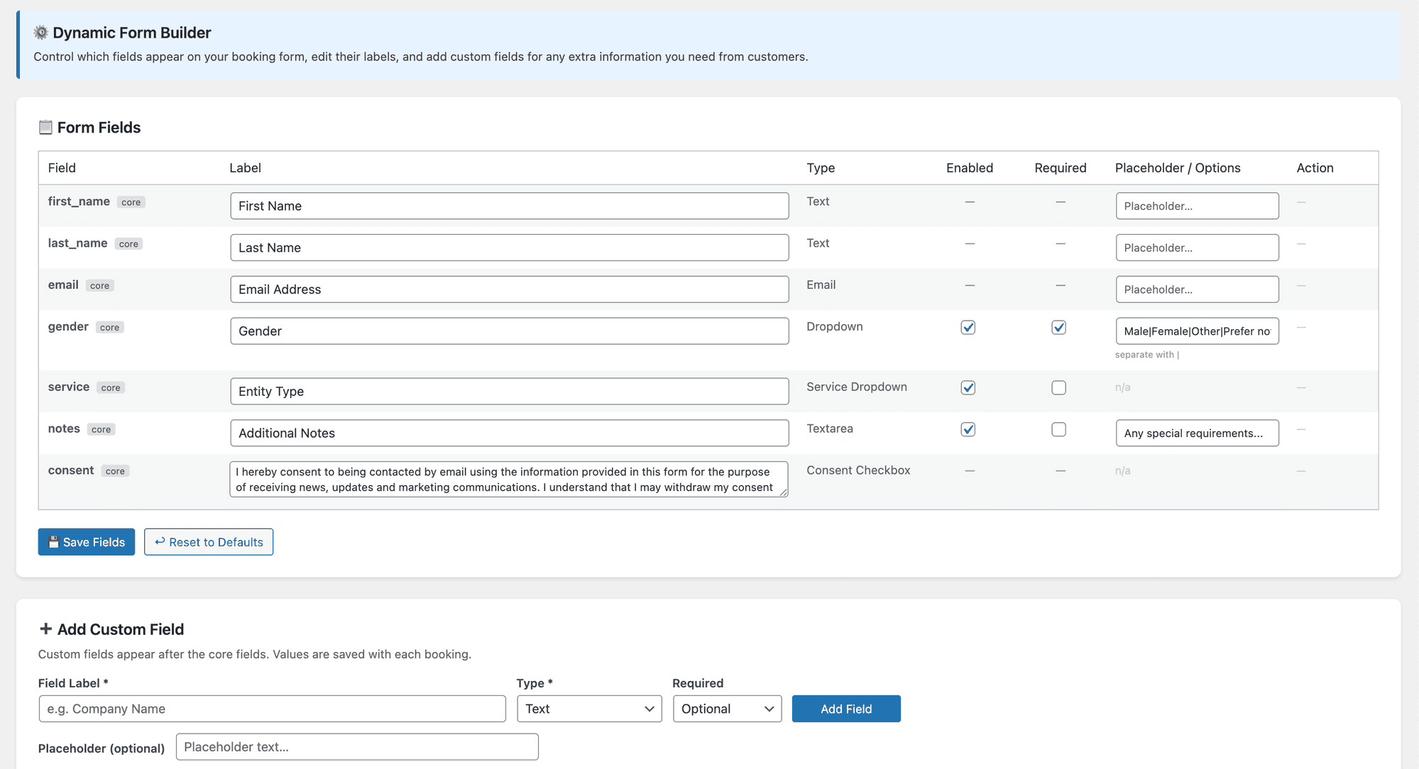This screenshot has height=769, width=1419.
Task: Edit the gender options Male|Female|Other field
Action: [x=1197, y=331]
